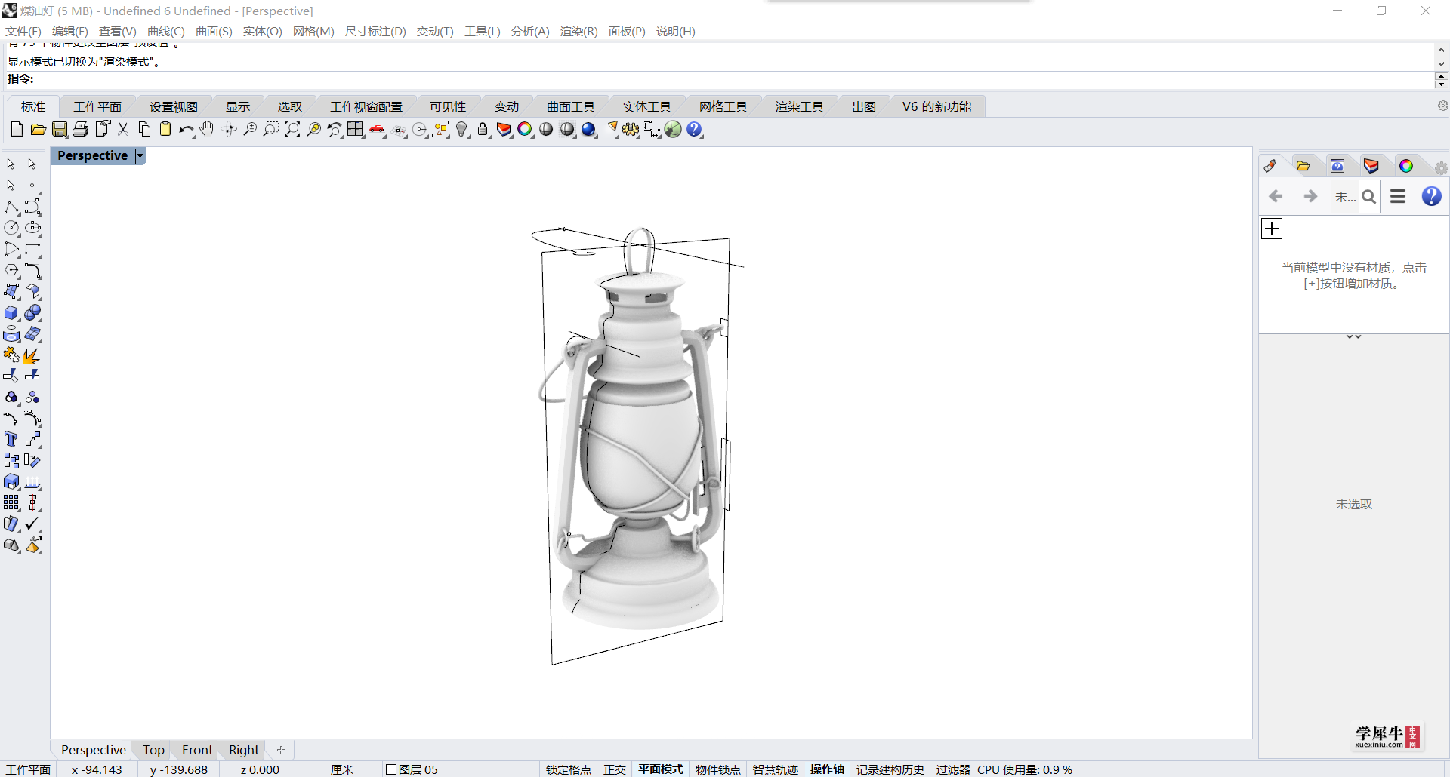Select the Box solid tool
This screenshot has width=1450, height=777.
12,312
